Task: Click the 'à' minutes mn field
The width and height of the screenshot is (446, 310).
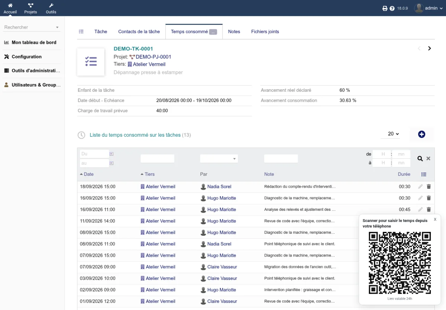Action: point(401,163)
